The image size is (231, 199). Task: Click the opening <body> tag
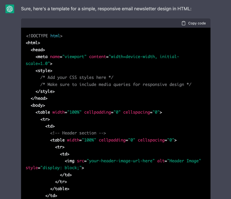pos(38,105)
